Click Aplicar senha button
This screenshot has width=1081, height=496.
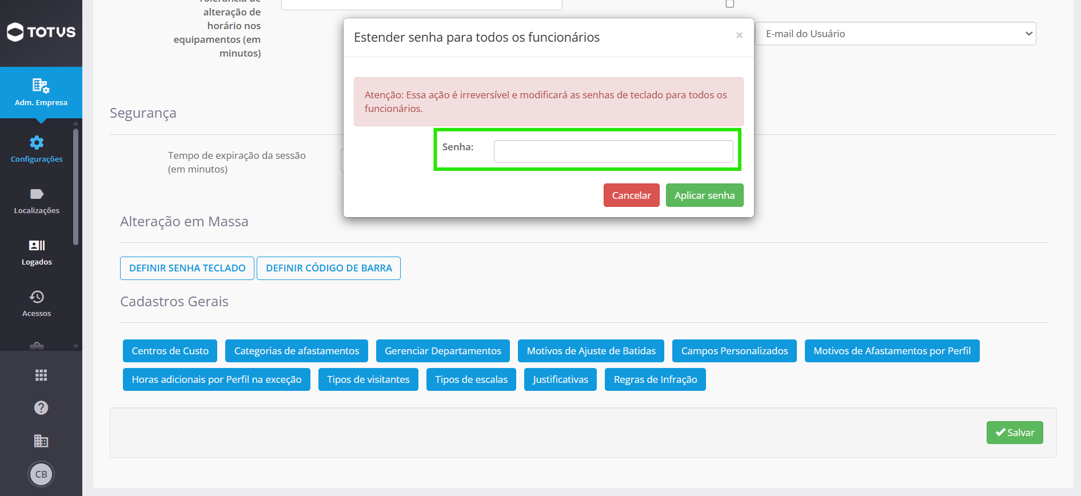pos(705,195)
